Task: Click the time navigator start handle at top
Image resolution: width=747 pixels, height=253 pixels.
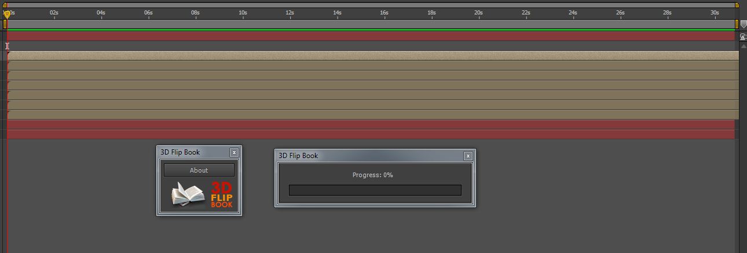Action: 5,5
